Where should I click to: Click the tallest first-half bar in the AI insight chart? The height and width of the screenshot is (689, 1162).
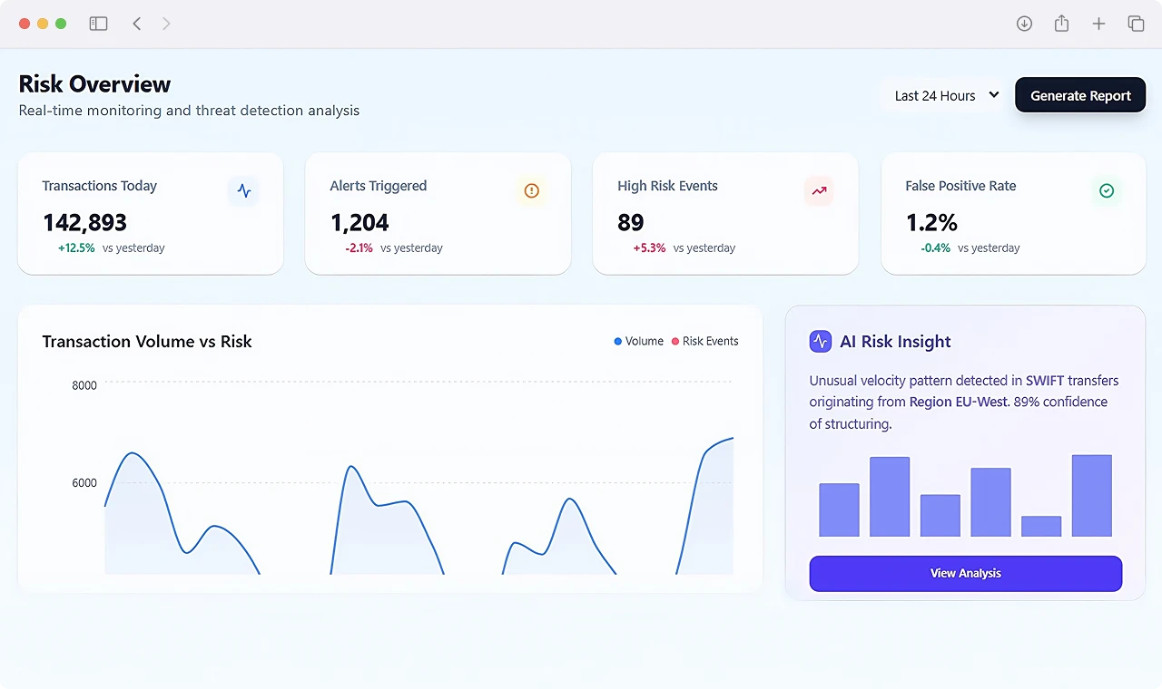(x=890, y=497)
